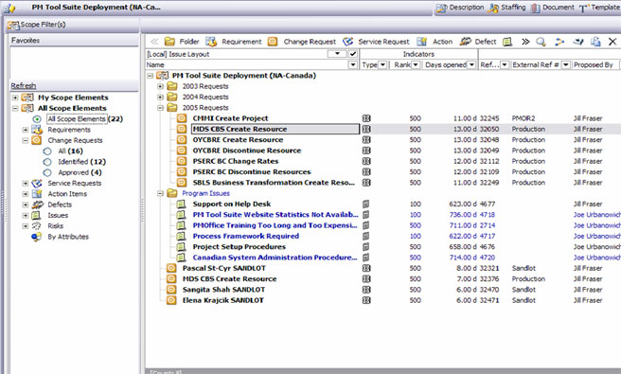Click the toolbar overflow double-chevron
The image size is (621, 374).
pos(525,42)
